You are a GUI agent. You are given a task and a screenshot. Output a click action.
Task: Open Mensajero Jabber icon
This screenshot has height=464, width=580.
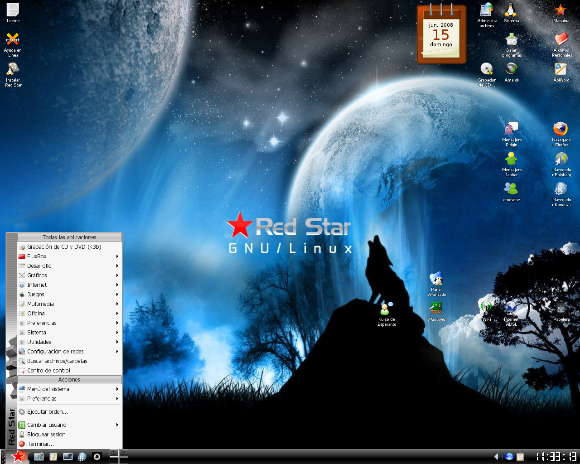(x=512, y=164)
